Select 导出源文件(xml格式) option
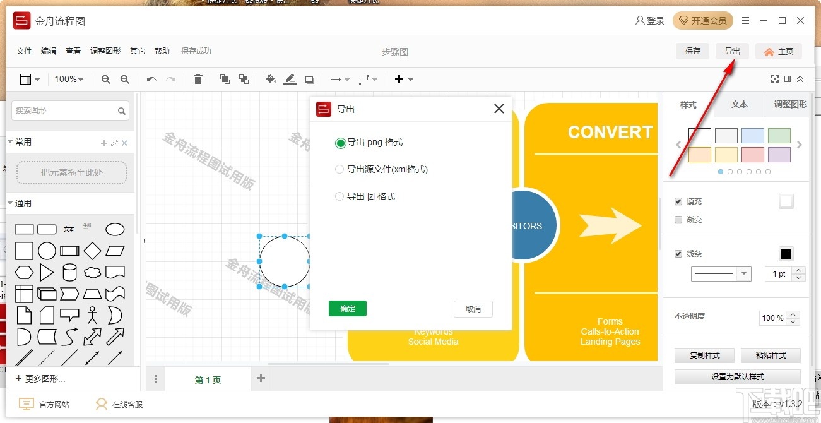This screenshot has height=423, width=821. click(381, 170)
